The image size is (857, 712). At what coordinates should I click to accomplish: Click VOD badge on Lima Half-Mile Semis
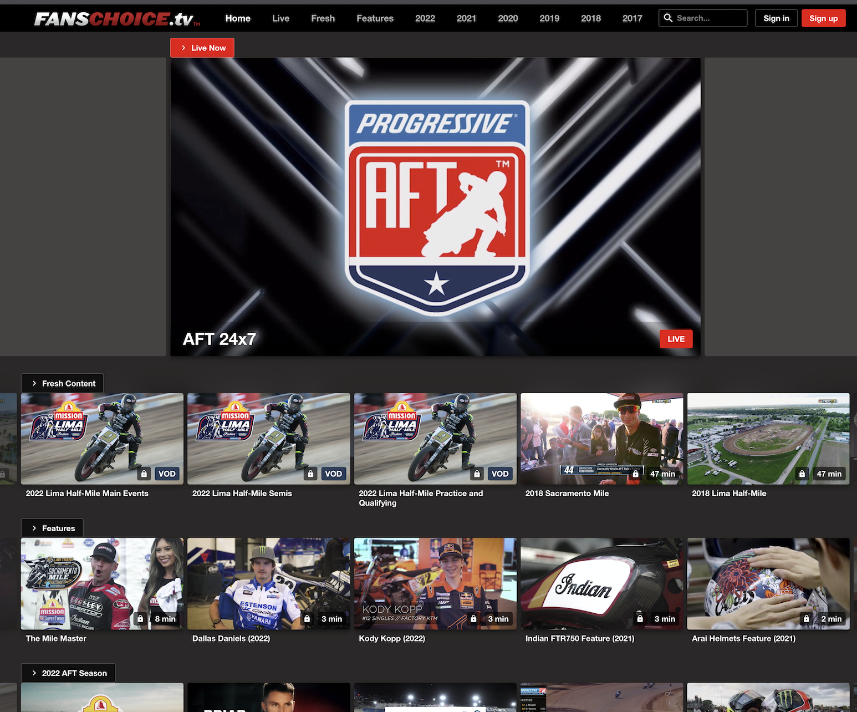(333, 474)
